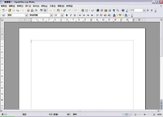The width and height of the screenshot is (163, 117).
Task: Open the 檔案(F) menu
Action: click(x=4, y=6)
